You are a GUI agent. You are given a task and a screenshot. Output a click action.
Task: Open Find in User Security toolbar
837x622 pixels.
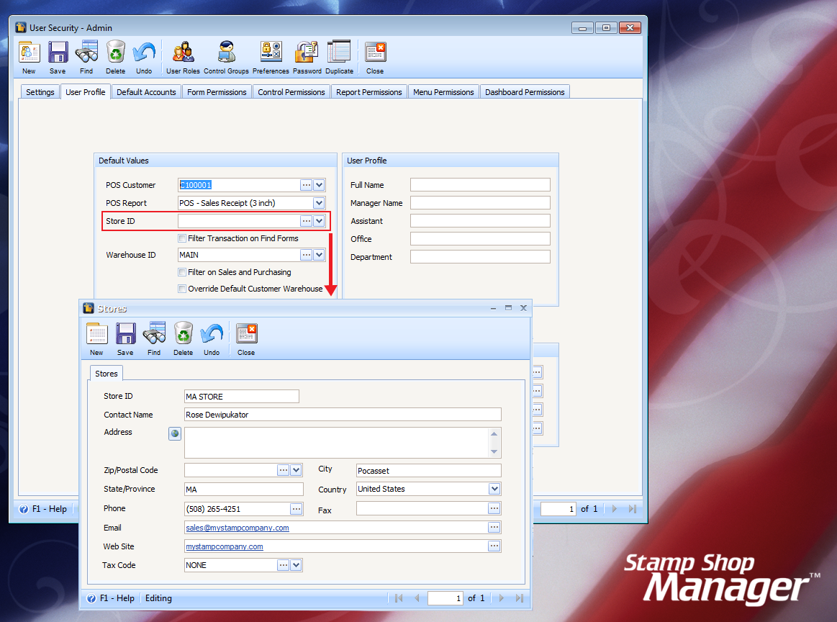click(86, 57)
